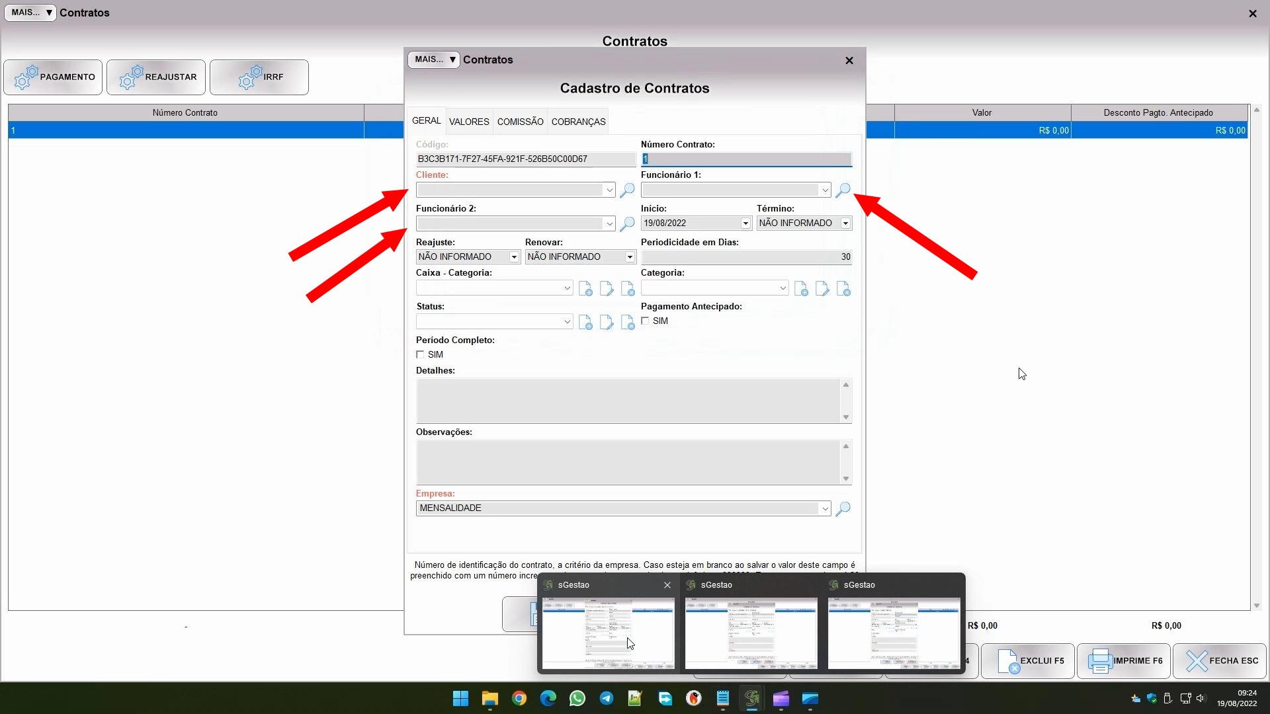Click magnifier icon next to Cliente field

pos(627,190)
